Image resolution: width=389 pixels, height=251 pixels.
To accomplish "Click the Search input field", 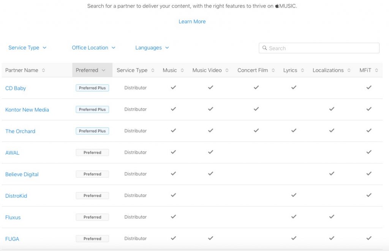I will [x=319, y=48].
